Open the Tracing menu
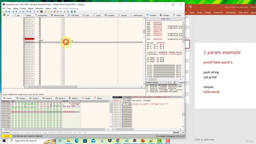 (23, 8)
